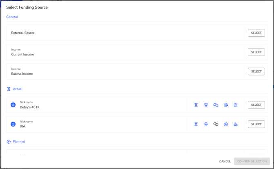Click the dark chat bubbles icon in IRA row
This screenshot has height=169, width=274.
click(x=216, y=124)
